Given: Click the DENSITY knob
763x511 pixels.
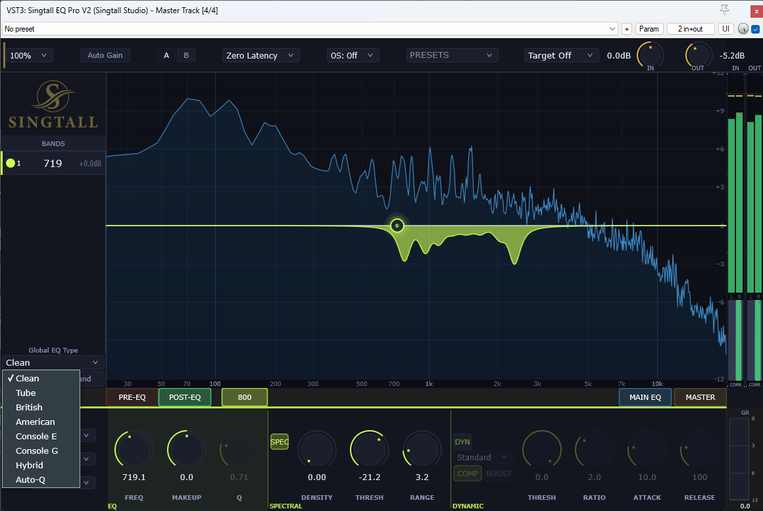Looking at the screenshot, I should coord(317,449).
